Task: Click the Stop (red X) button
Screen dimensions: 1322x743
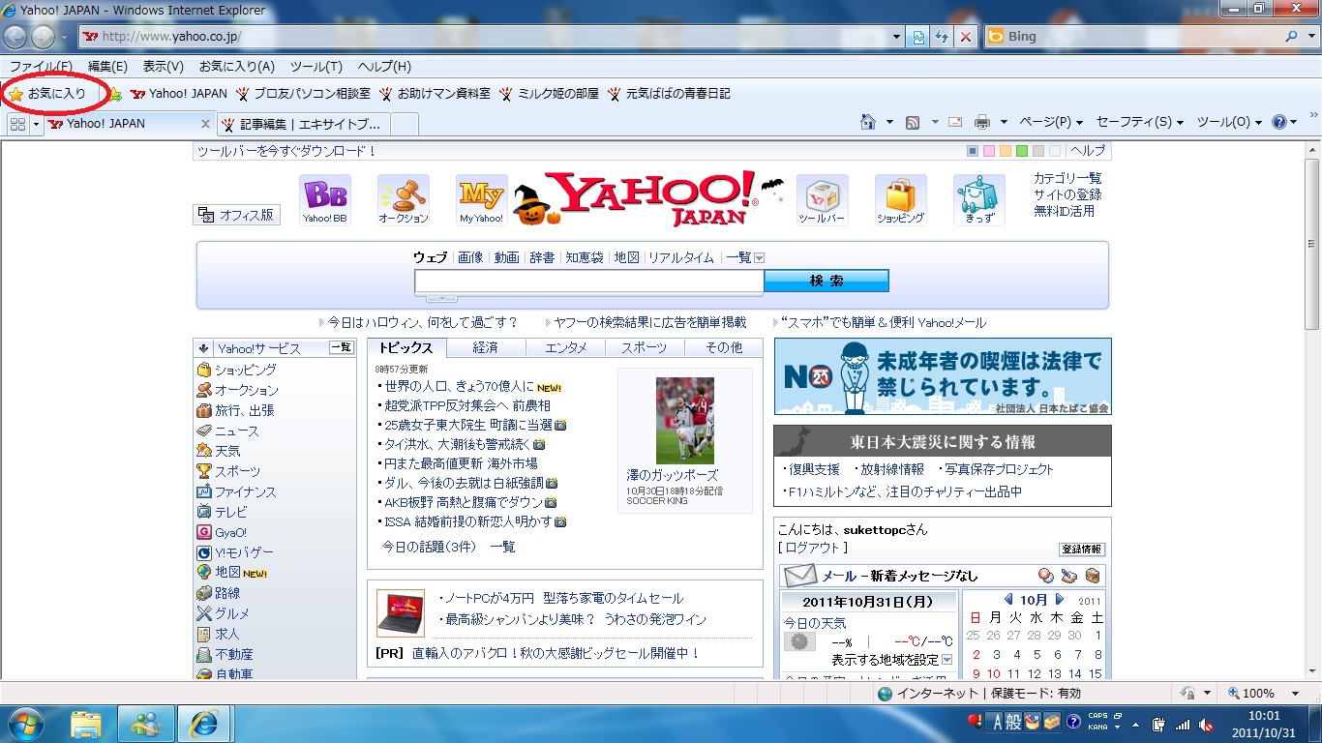Action: click(965, 37)
